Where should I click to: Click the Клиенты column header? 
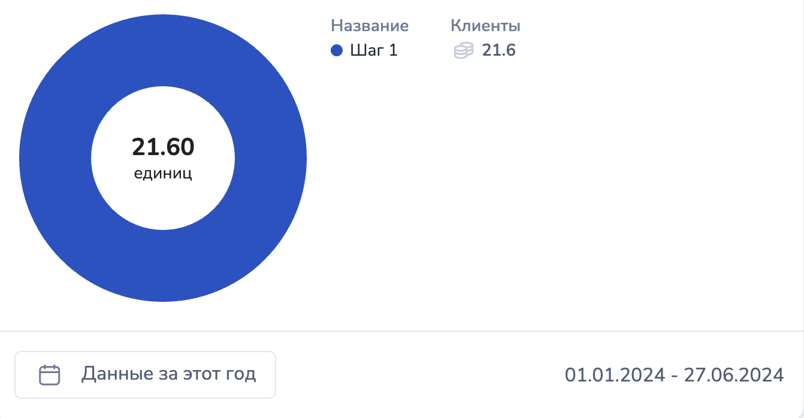pyautogui.click(x=485, y=26)
